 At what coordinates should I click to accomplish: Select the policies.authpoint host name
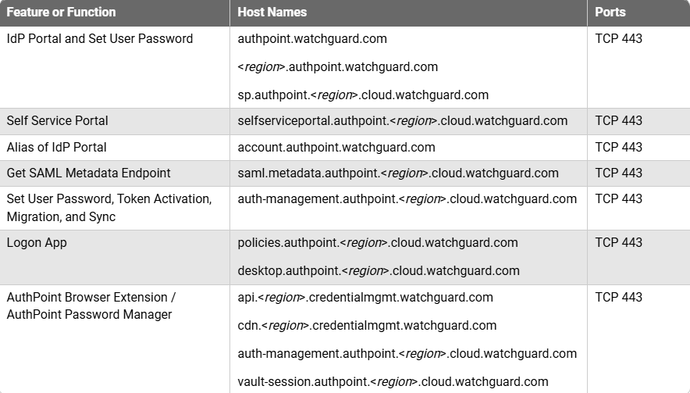[378, 242]
